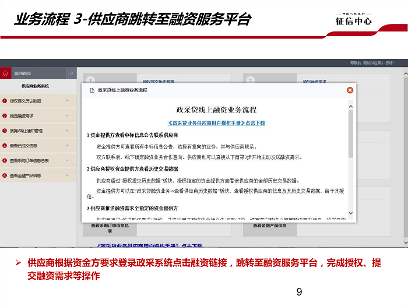The image size is (408, 306).
Task: Close the 政采贷线上融资业务流程 dialog
Action: coord(350,90)
